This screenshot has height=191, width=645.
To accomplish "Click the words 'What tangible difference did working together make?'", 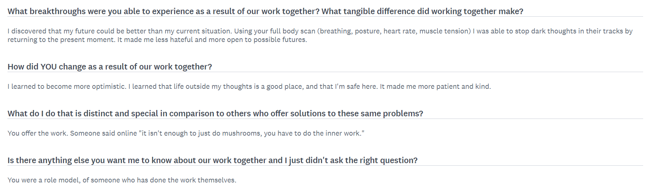I will pyautogui.click(x=422, y=12).
